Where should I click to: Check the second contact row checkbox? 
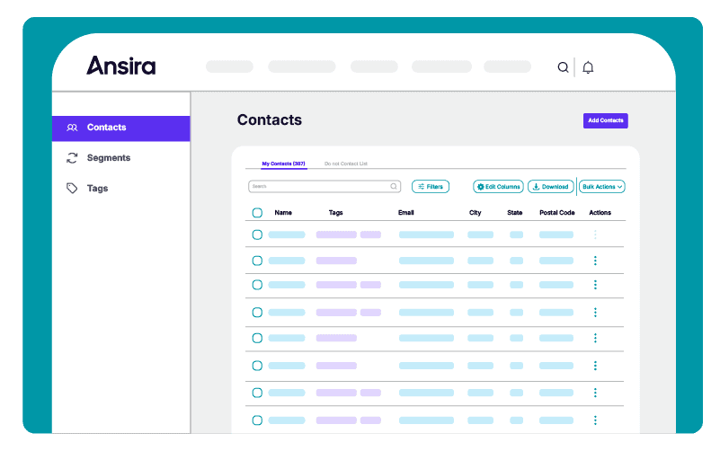pos(257,261)
